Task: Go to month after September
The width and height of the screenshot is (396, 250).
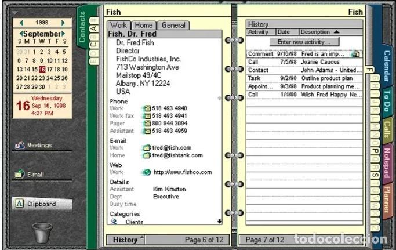Action: tap(63, 34)
